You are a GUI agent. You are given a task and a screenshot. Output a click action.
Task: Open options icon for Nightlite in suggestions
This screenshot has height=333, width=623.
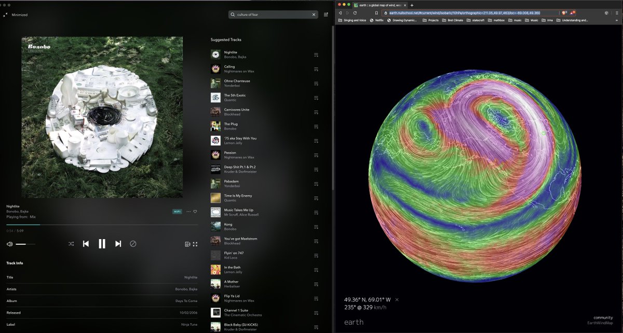316,54
